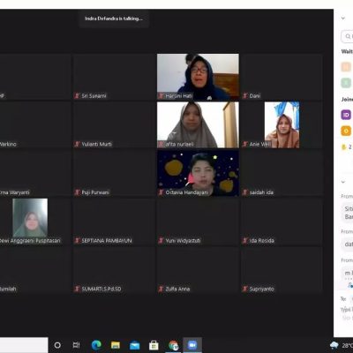Click Anie Weil's muted microphone icon
The height and width of the screenshot is (353, 353).
click(x=244, y=144)
